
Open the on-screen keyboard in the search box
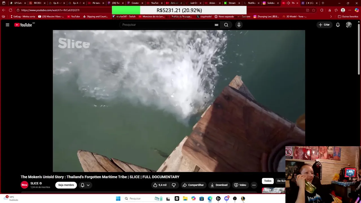coord(216,25)
